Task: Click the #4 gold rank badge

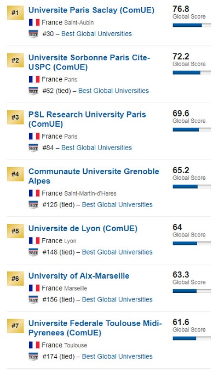Action: click(15, 174)
